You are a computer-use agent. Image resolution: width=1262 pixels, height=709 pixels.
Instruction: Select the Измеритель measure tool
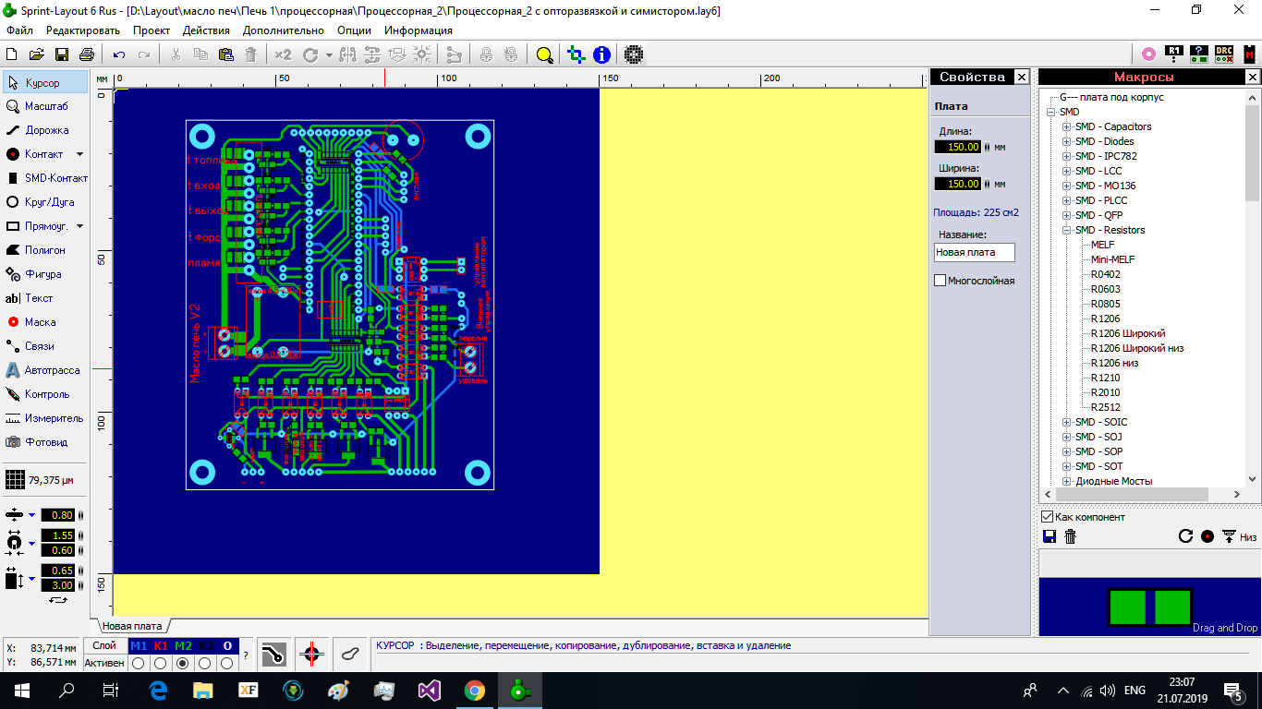point(45,418)
